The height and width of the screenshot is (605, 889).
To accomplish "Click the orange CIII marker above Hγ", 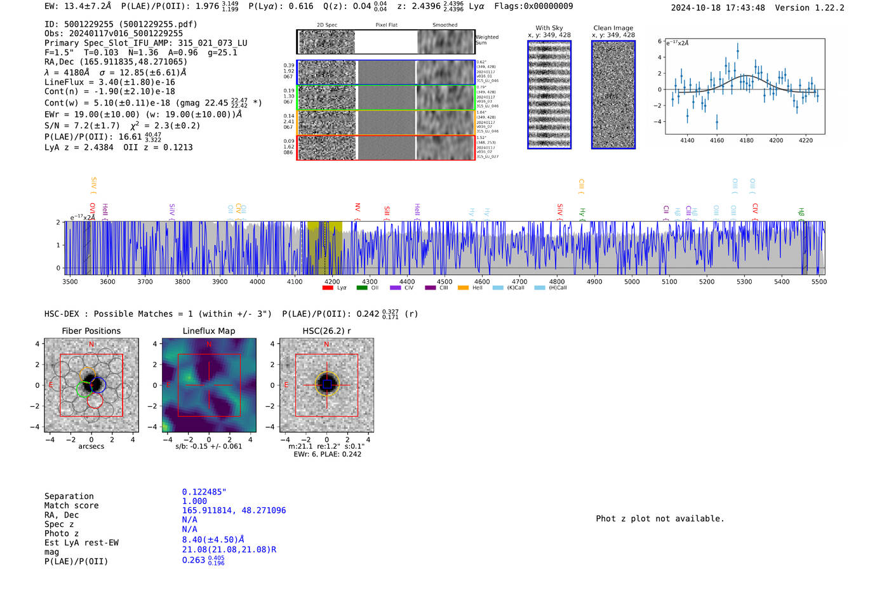I will [581, 186].
